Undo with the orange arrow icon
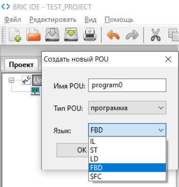179x187 pixels. (113, 35)
